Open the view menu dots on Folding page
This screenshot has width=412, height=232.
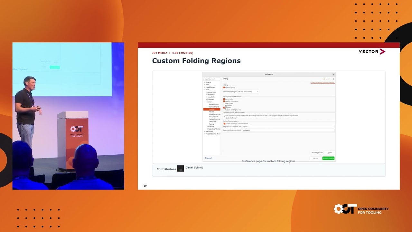333,79
